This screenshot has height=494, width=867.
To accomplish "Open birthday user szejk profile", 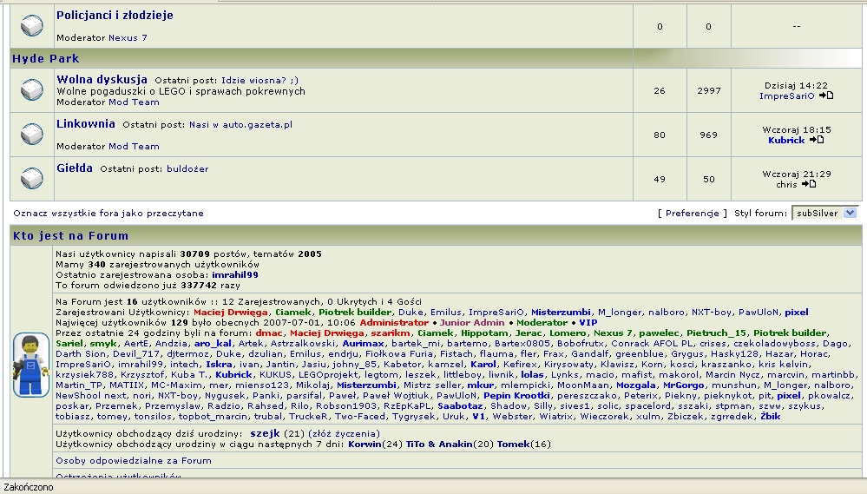I will [265, 433].
